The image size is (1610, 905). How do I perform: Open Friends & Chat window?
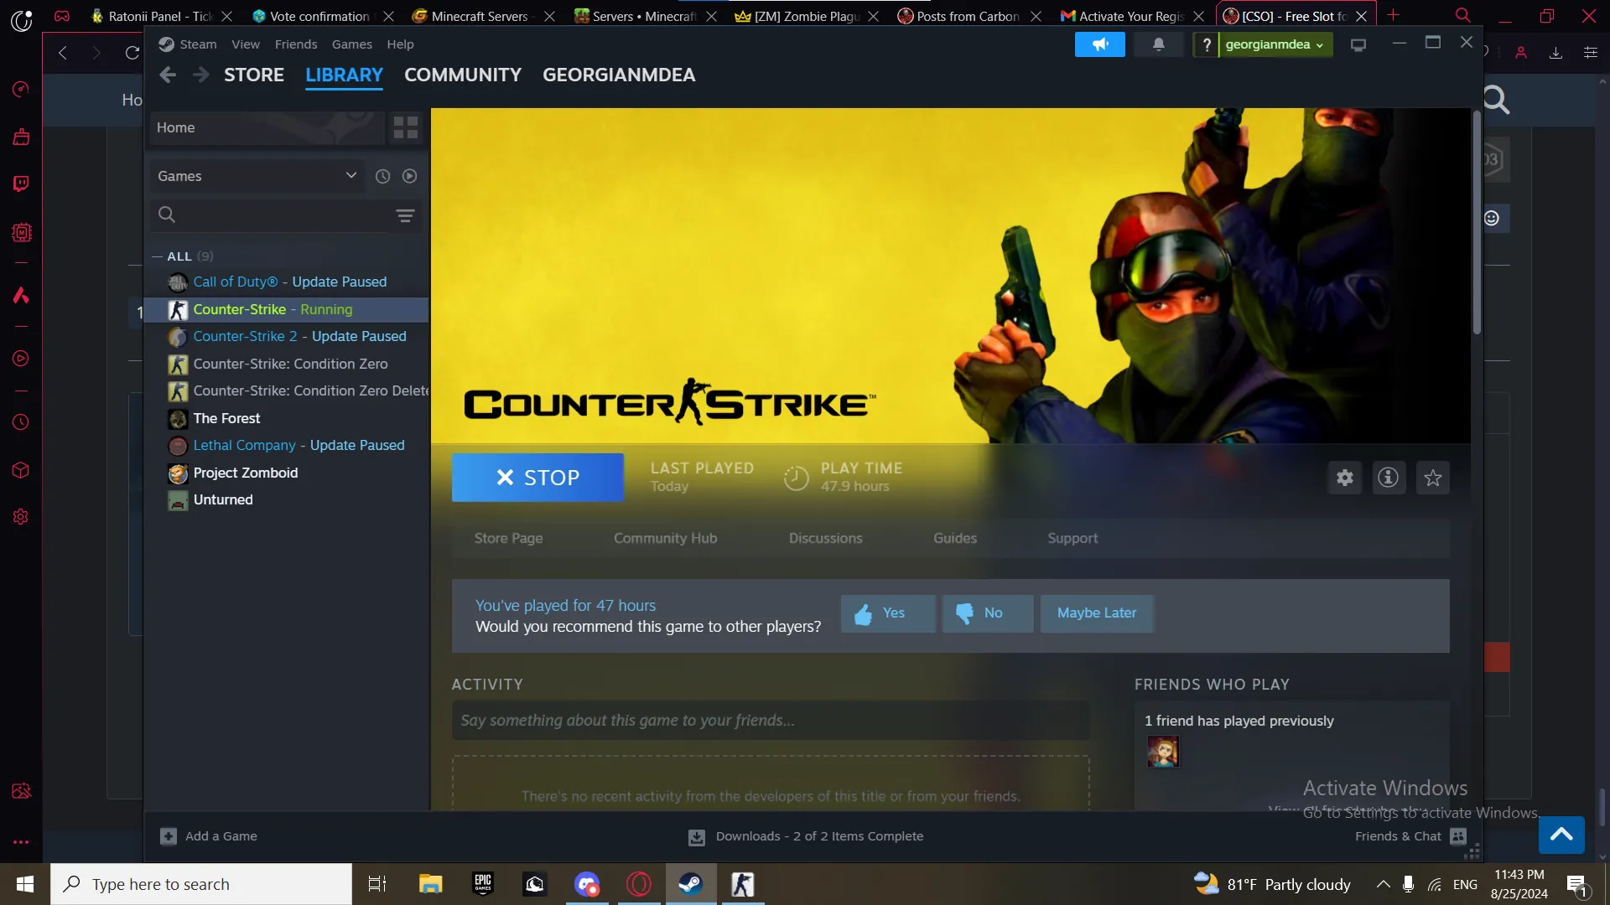click(1410, 836)
